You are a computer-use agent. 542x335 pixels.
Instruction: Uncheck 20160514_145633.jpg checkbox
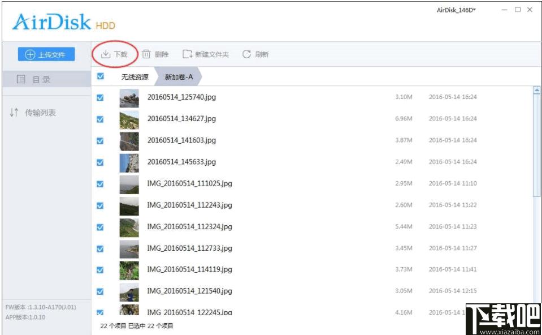(x=100, y=162)
